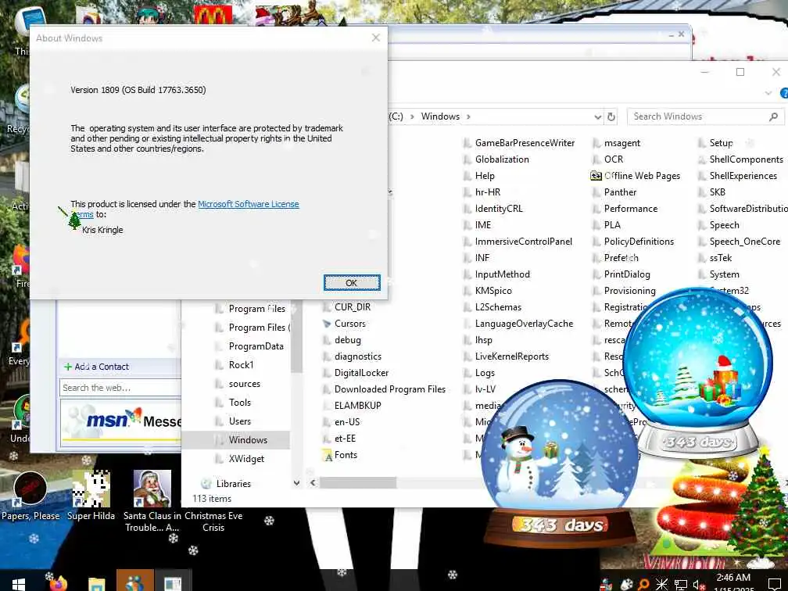Open the network icon in system tray
788x591 pixels.
680,585
